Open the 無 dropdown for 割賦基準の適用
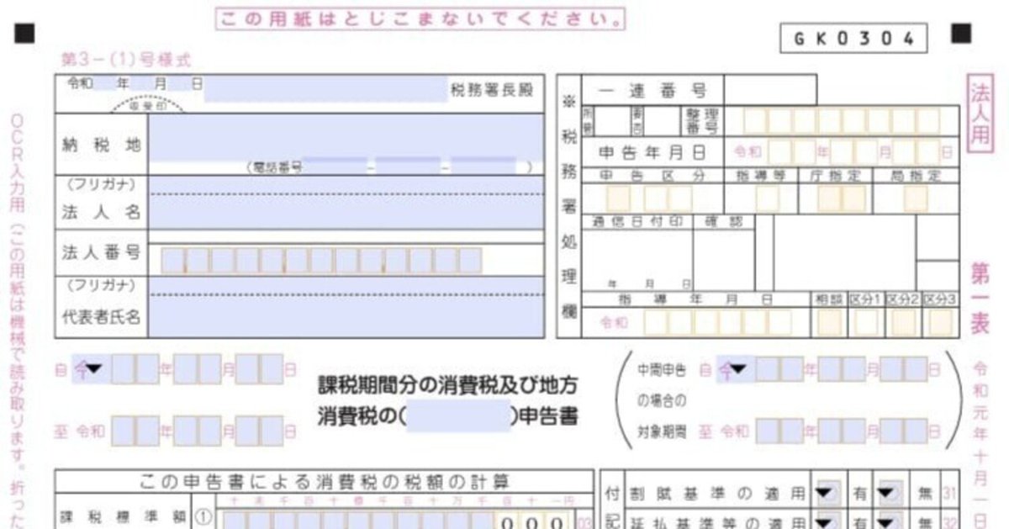Image resolution: width=1009 pixels, height=529 pixels. pos(887,492)
